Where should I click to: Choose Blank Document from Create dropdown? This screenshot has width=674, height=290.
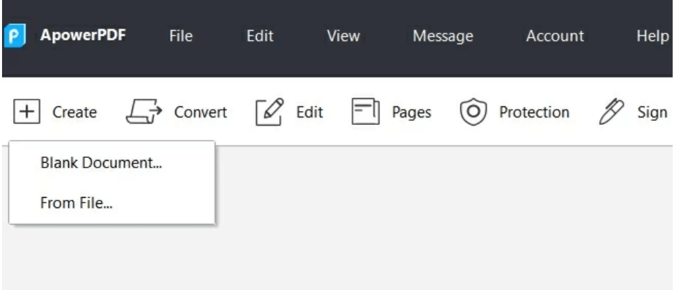(101, 163)
